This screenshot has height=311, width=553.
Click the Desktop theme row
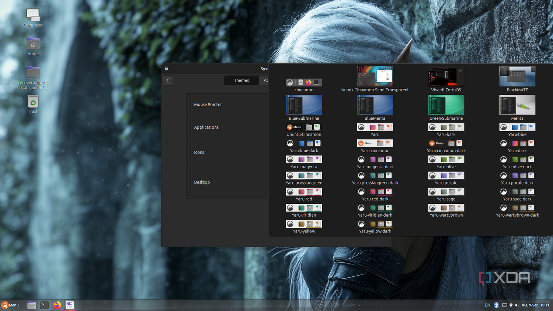(227, 182)
